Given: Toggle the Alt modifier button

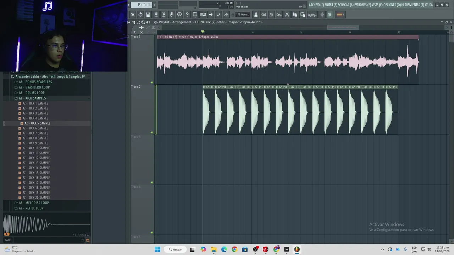Looking at the screenshot, I should pyautogui.click(x=271, y=15).
